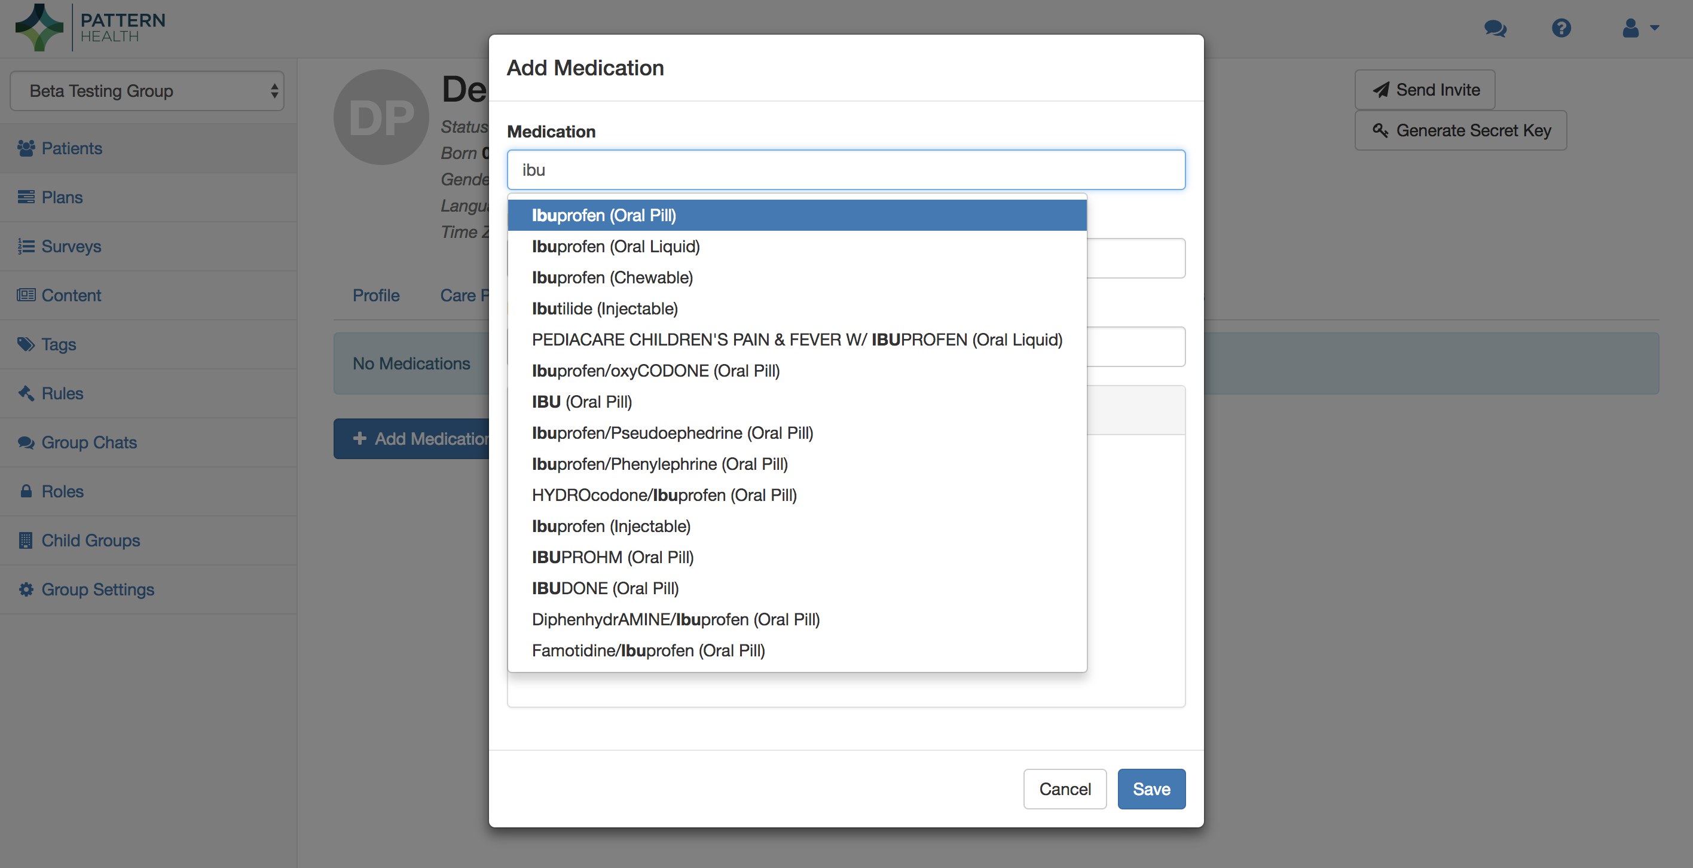The image size is (1693, 868).
Task: Click the Save button
Action: [1151, 788]
